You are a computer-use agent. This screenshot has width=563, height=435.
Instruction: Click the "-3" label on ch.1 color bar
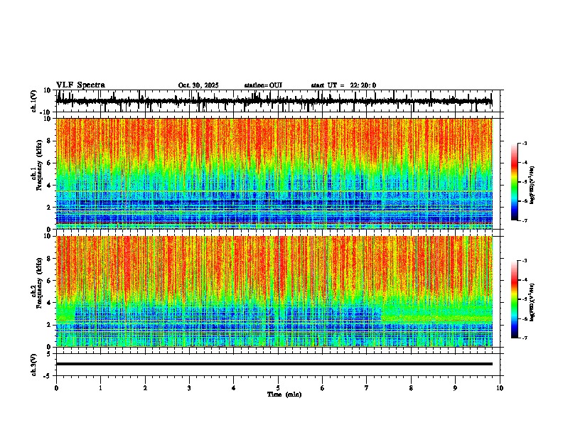pos(524,143)
